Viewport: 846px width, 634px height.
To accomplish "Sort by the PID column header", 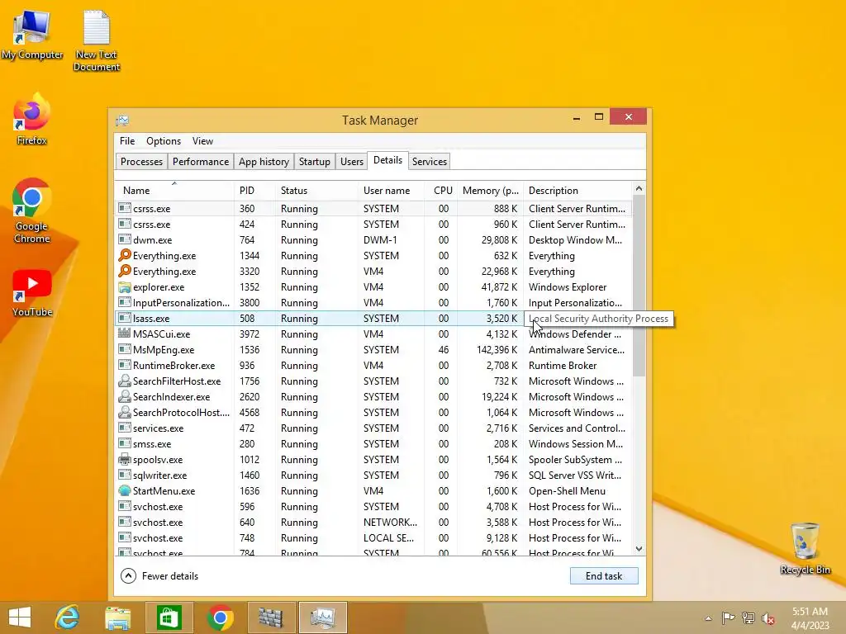I will pyautogui.click(x=254, y=190).
